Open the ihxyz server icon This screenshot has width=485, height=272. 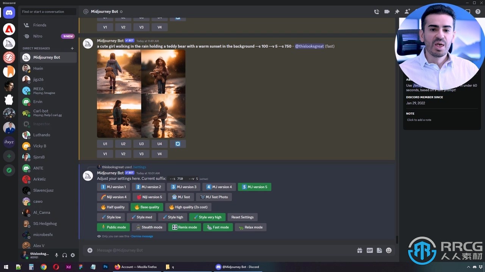[x=9, y=142]
